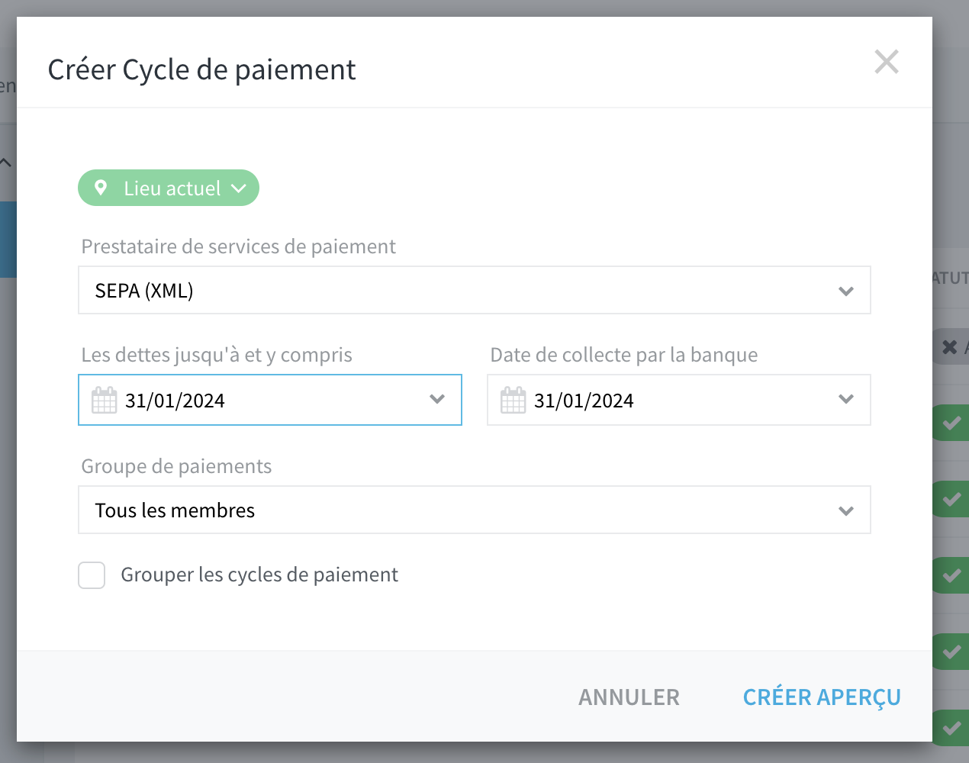Click the calendar icon in Date de collecte field
969x763 pixels.
(x=513, y=400)
